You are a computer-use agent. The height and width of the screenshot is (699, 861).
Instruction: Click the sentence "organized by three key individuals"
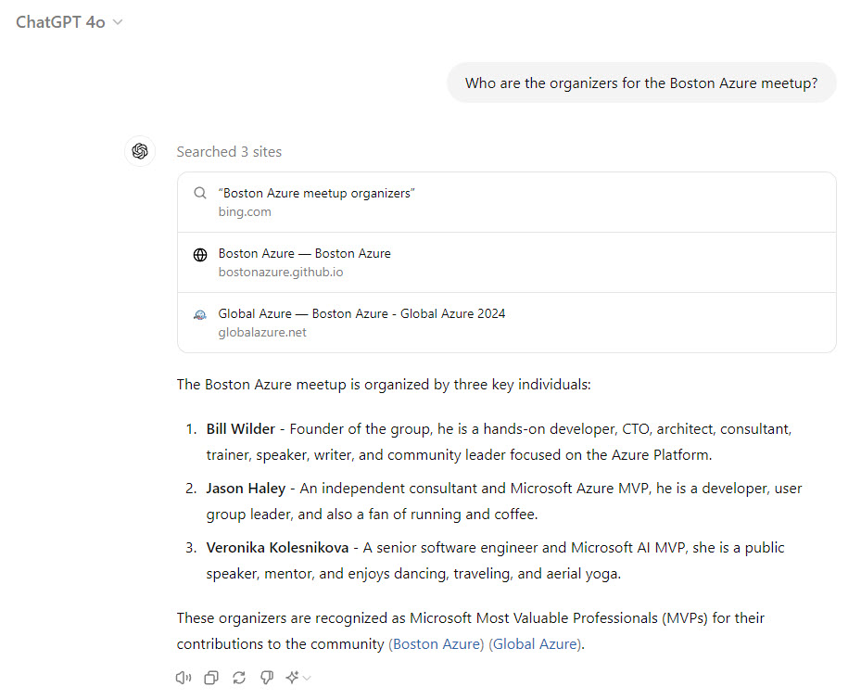475,385
